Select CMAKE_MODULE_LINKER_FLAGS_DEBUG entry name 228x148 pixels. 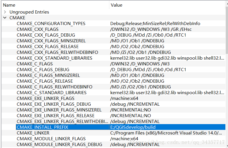[59, 145]
